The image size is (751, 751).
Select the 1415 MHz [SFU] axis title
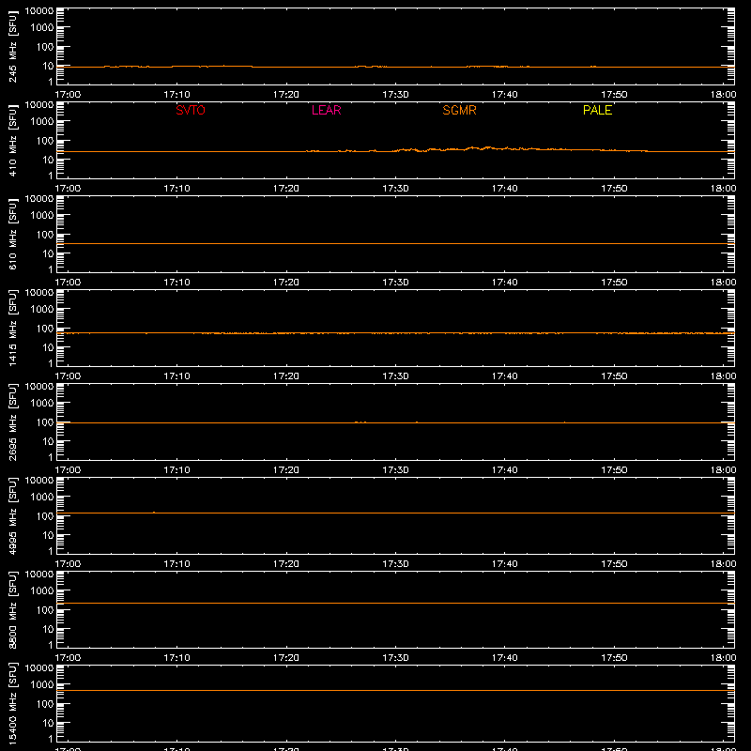tap(12, 329)
